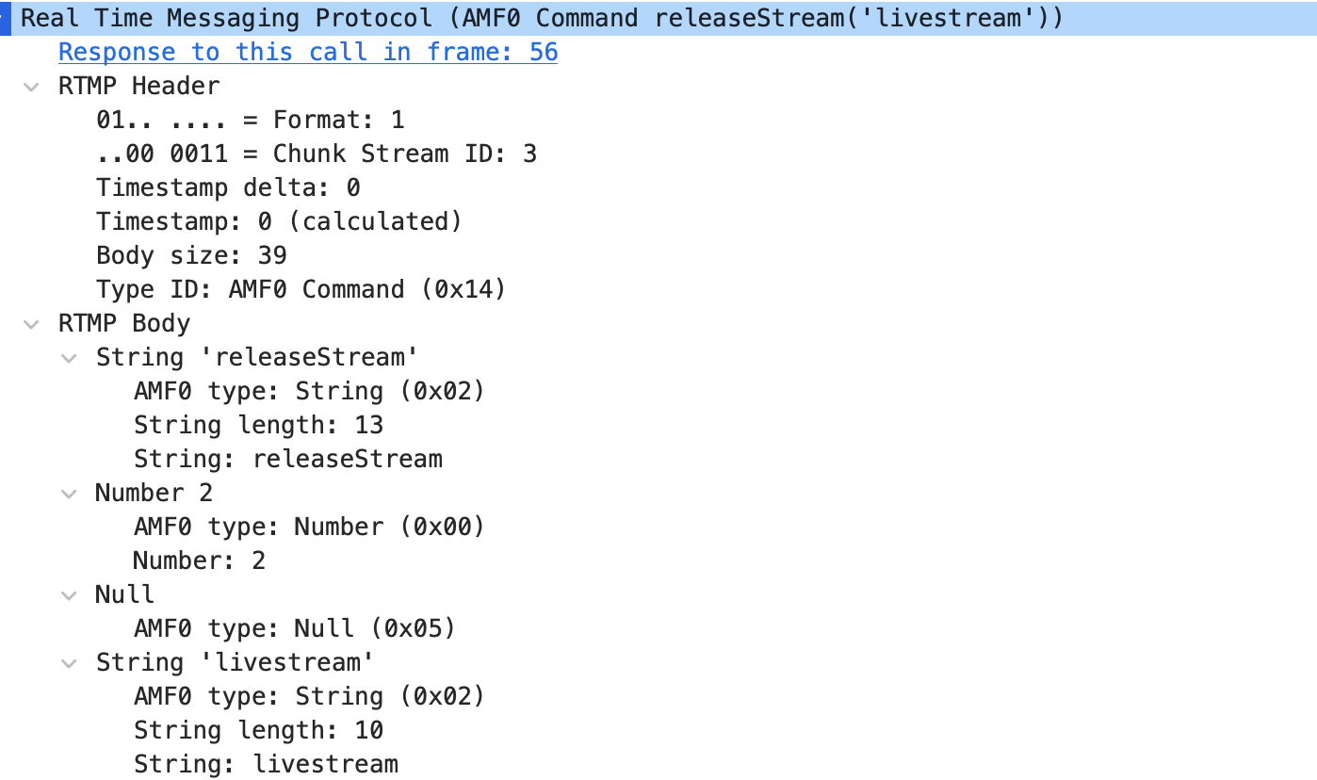This screenshot has height=780, width=1317.
Task: Click the Timestamp delta: 0 line
Action: (228, 188)
